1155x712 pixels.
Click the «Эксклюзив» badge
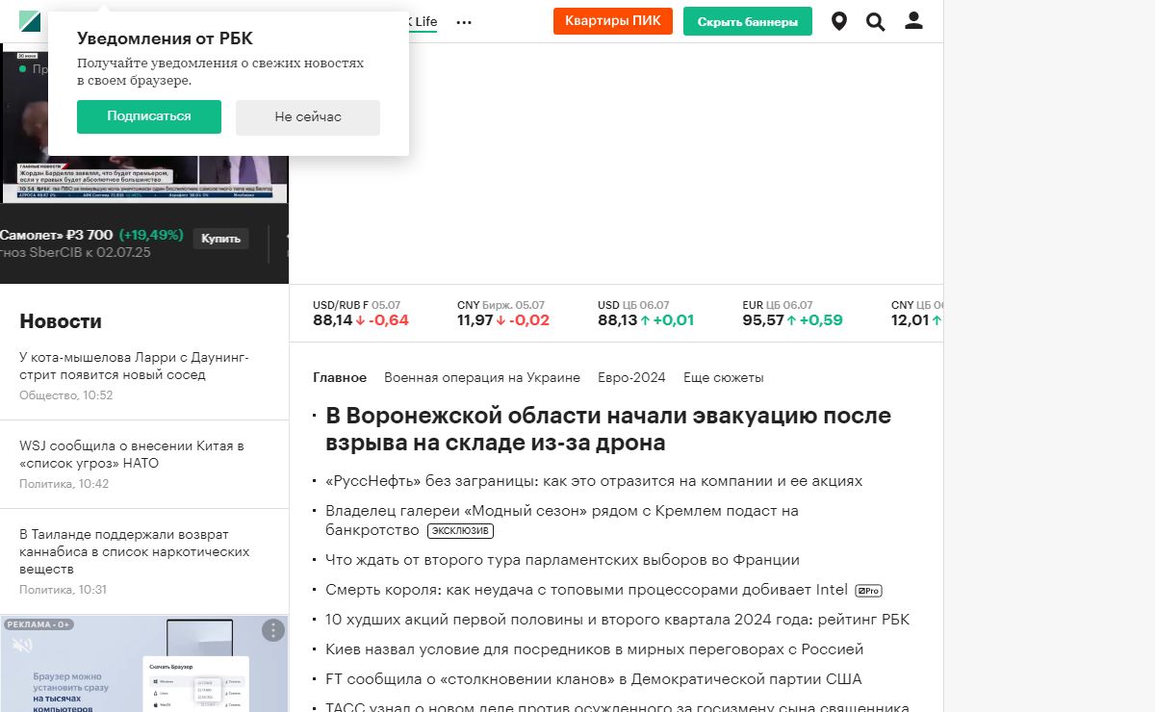click(x=460, y=531)
